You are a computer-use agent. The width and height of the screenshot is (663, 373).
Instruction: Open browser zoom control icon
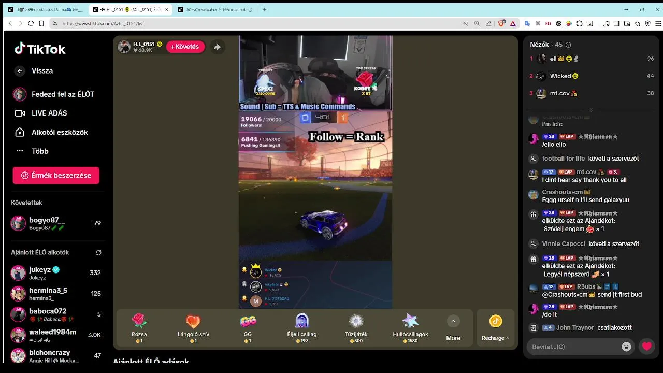(x=477, y=23)
